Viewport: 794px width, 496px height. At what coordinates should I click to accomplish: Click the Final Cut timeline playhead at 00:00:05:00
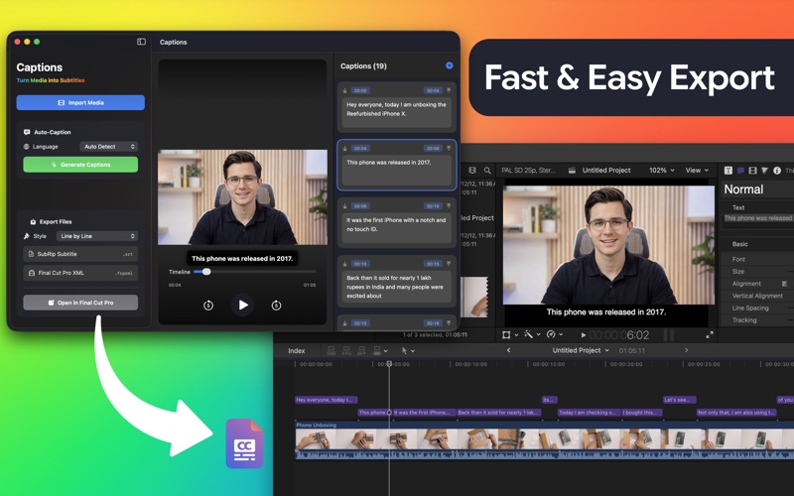click(389, 364)
